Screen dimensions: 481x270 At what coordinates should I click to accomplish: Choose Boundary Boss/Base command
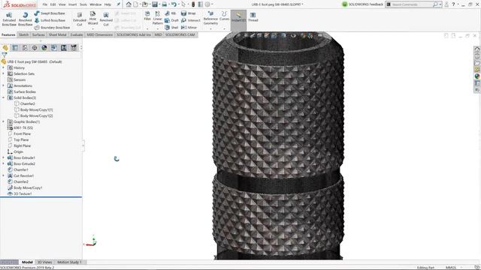pos(52,27)
